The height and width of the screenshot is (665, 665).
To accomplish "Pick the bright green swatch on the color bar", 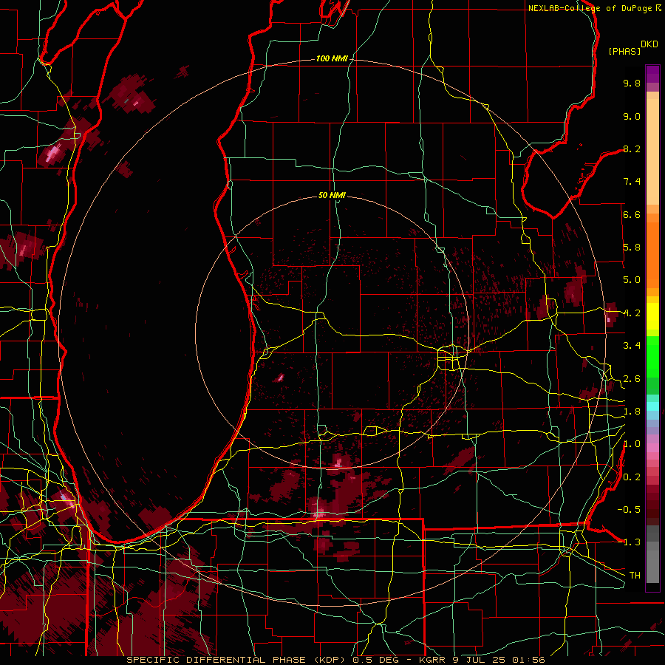I will coord(652,356).
